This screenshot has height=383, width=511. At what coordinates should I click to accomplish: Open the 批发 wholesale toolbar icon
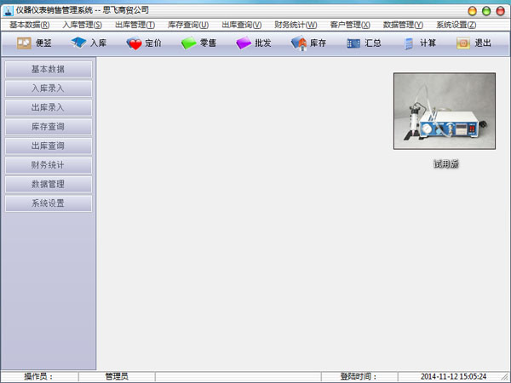pyautogui.click(x=244, y=43)
